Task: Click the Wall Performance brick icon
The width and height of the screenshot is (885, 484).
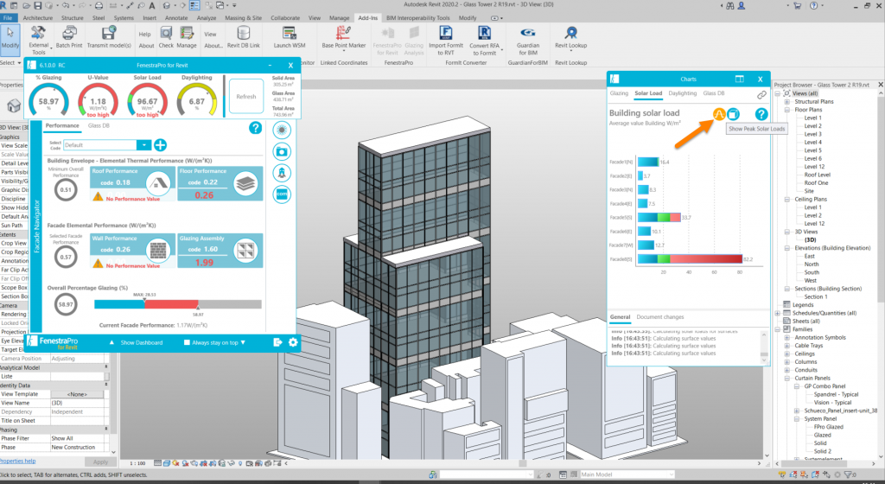Action: point(158,250)
